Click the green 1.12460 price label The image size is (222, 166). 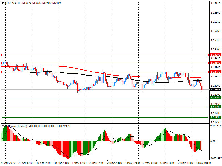tap(215, 98)
